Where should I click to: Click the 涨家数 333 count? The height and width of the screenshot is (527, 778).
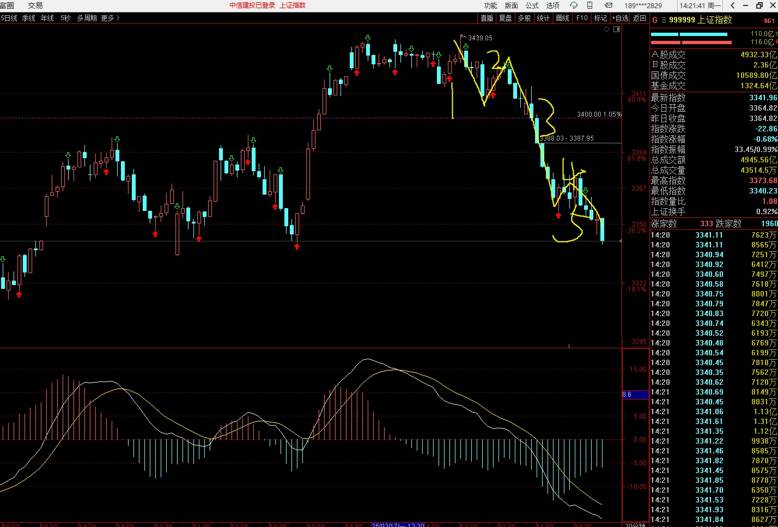707,224
